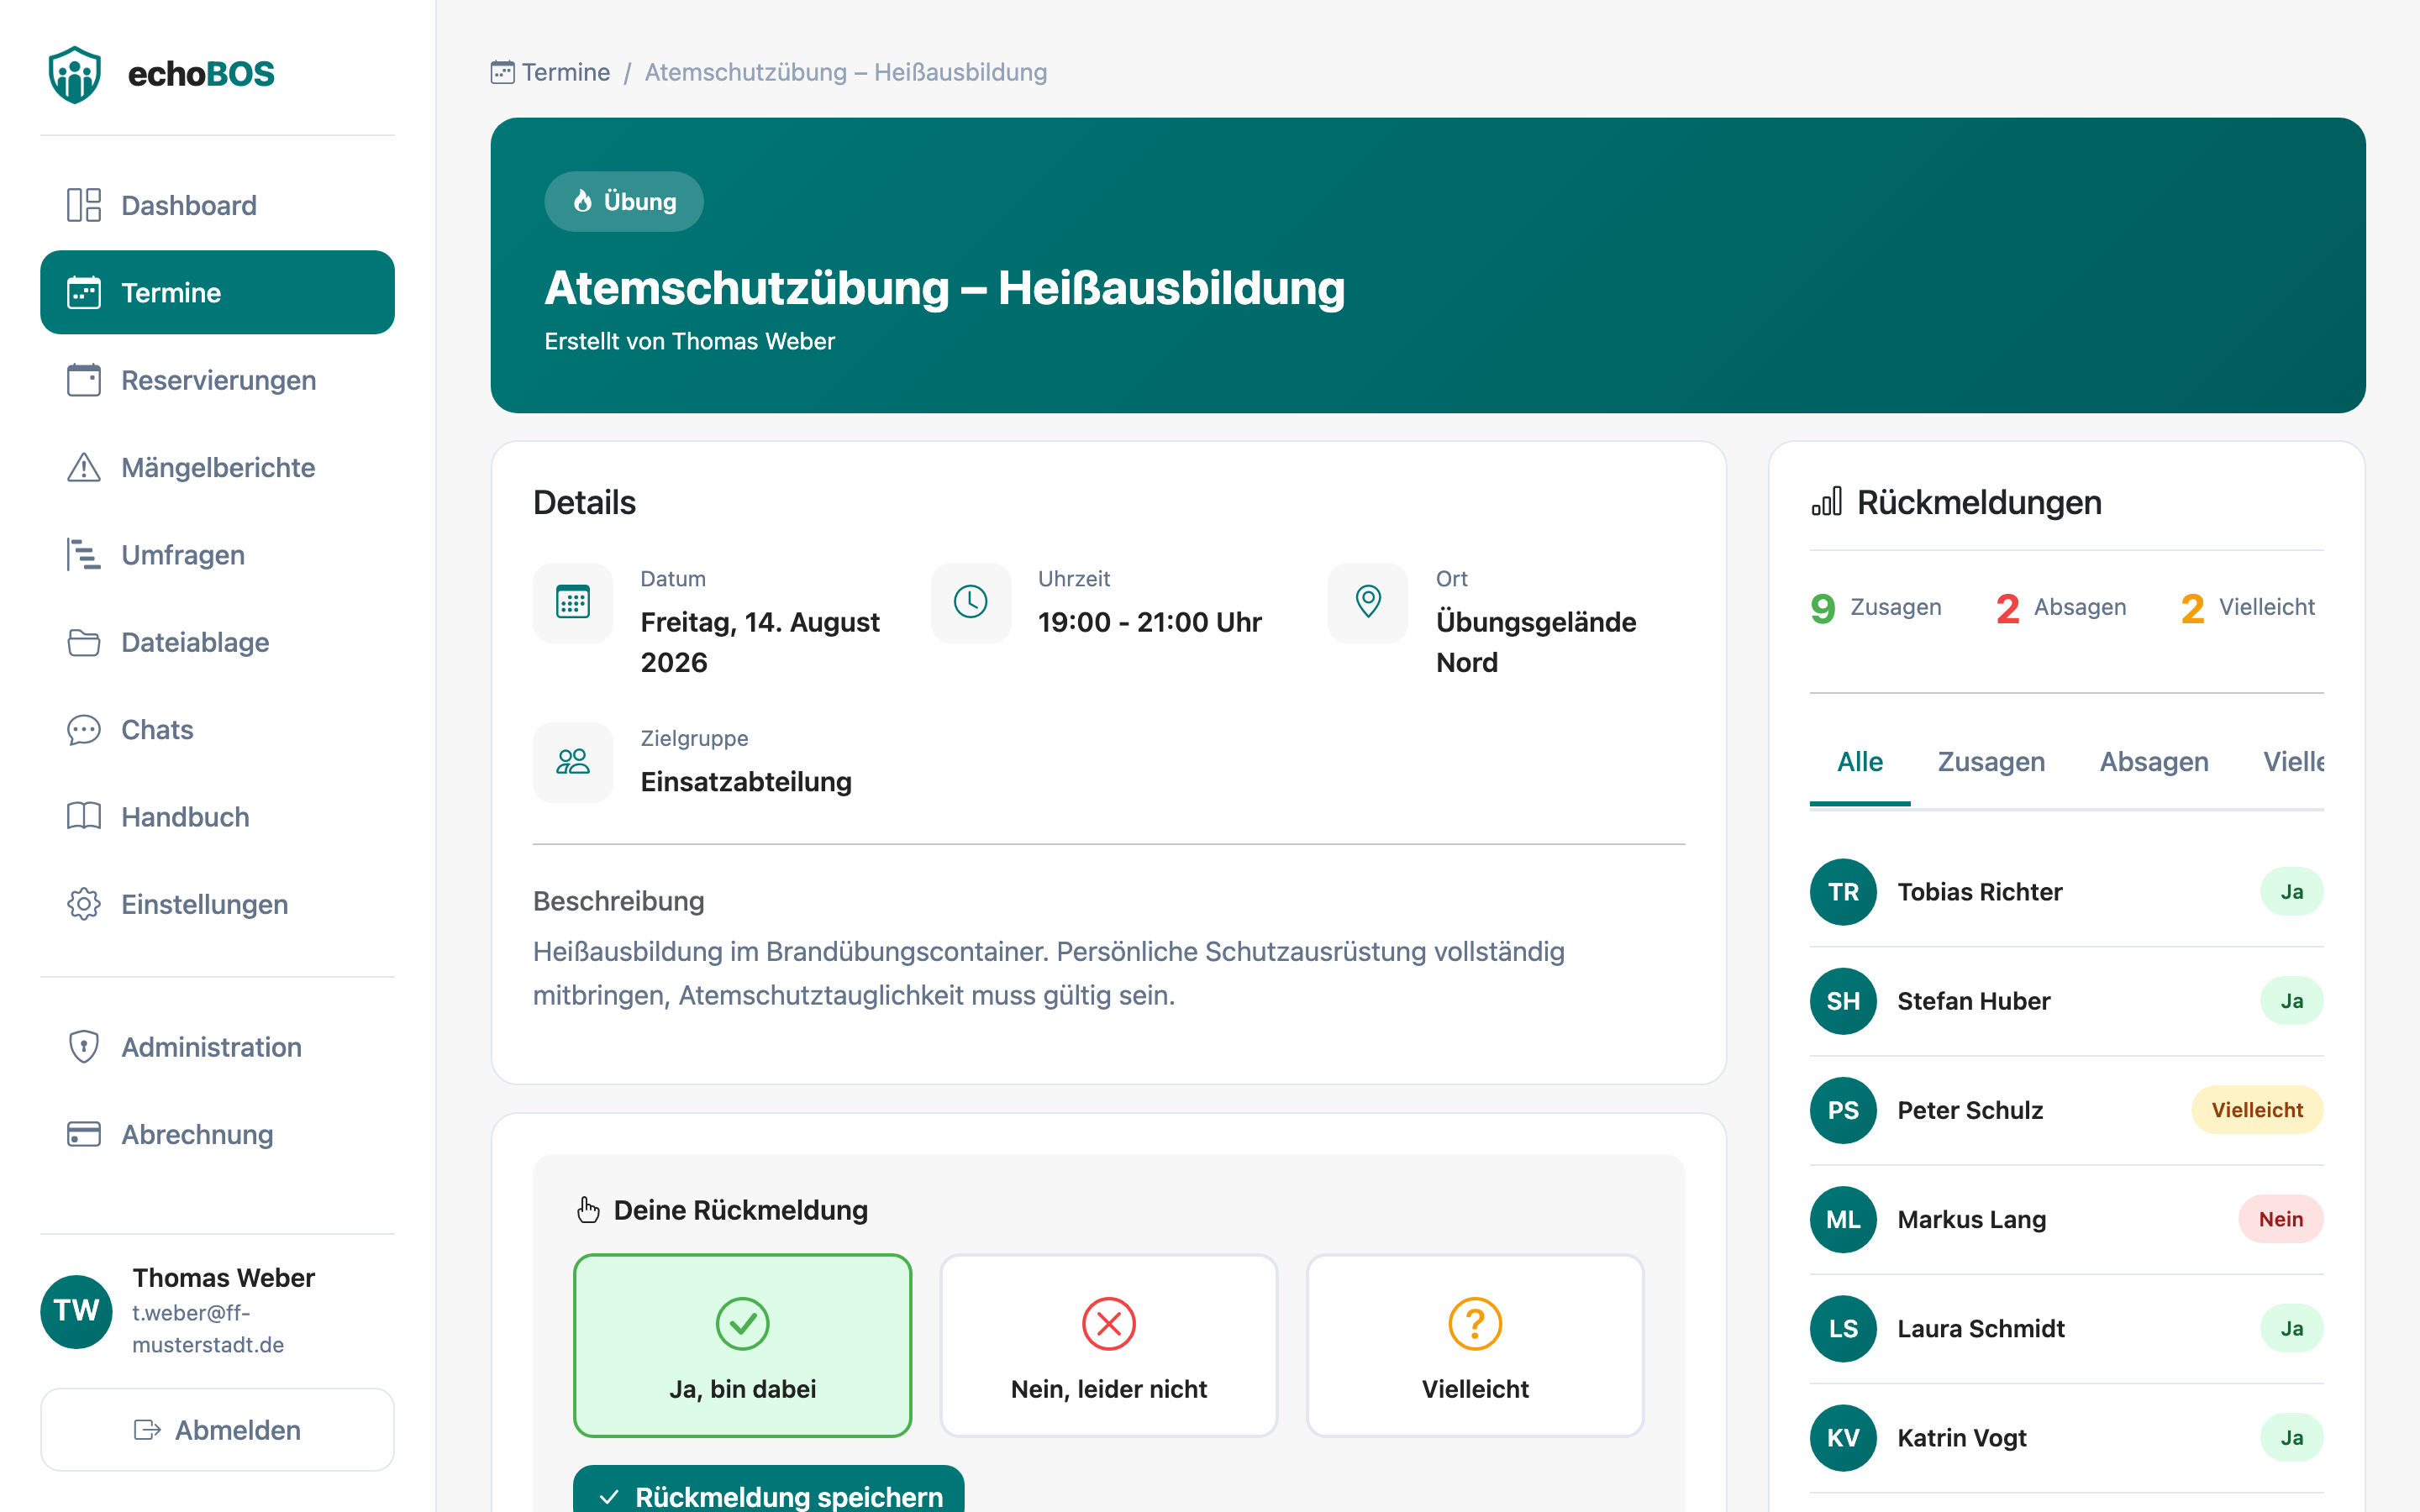The image size is (2420, 1512).
Task: Select the 'Vielleicht' response option card
Action: tap(1475, 1345)
